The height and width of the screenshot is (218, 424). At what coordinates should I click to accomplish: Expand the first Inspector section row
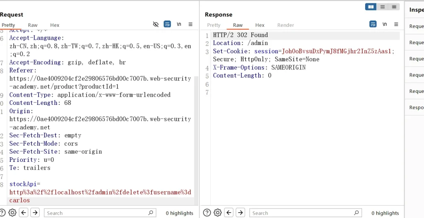coord(415,26)
